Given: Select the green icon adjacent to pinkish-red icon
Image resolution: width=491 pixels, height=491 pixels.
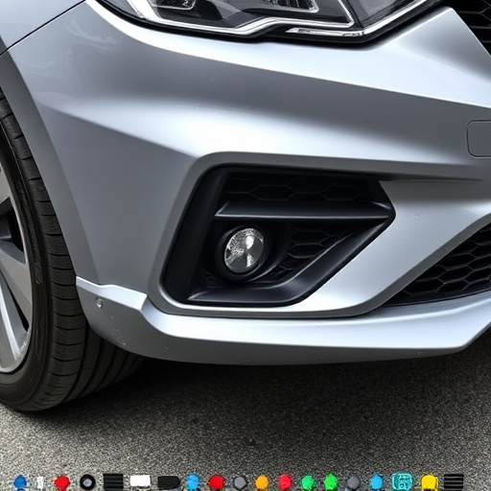Looking at the screenshot, I should click(x=307, y=482).
